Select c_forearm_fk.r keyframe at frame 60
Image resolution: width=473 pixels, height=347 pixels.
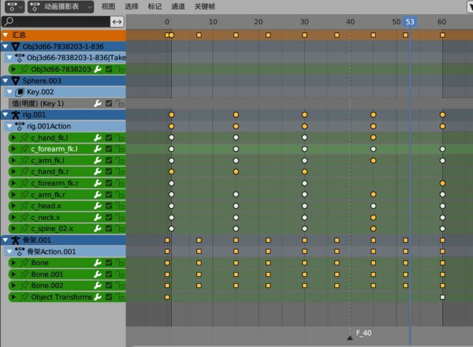click(x=443, y=183)
